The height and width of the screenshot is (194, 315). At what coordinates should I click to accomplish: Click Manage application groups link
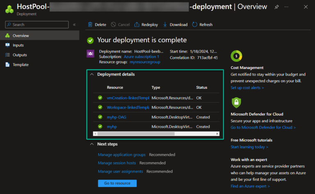pos(121,155)
